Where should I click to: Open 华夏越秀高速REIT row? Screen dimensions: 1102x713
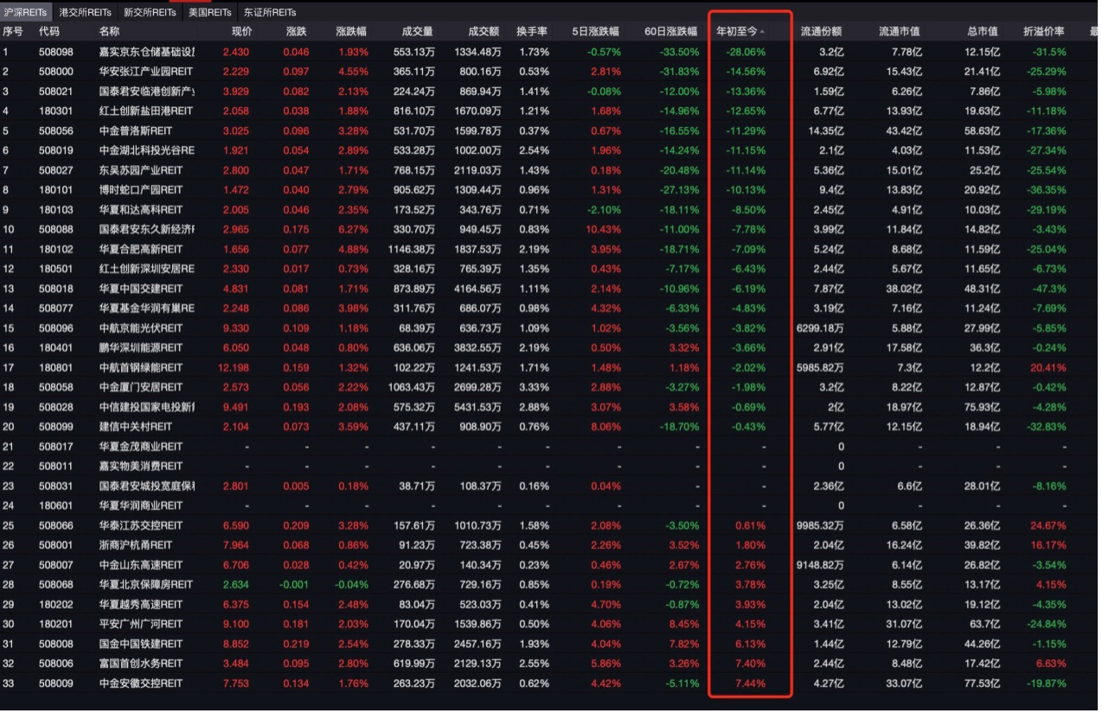550,605
